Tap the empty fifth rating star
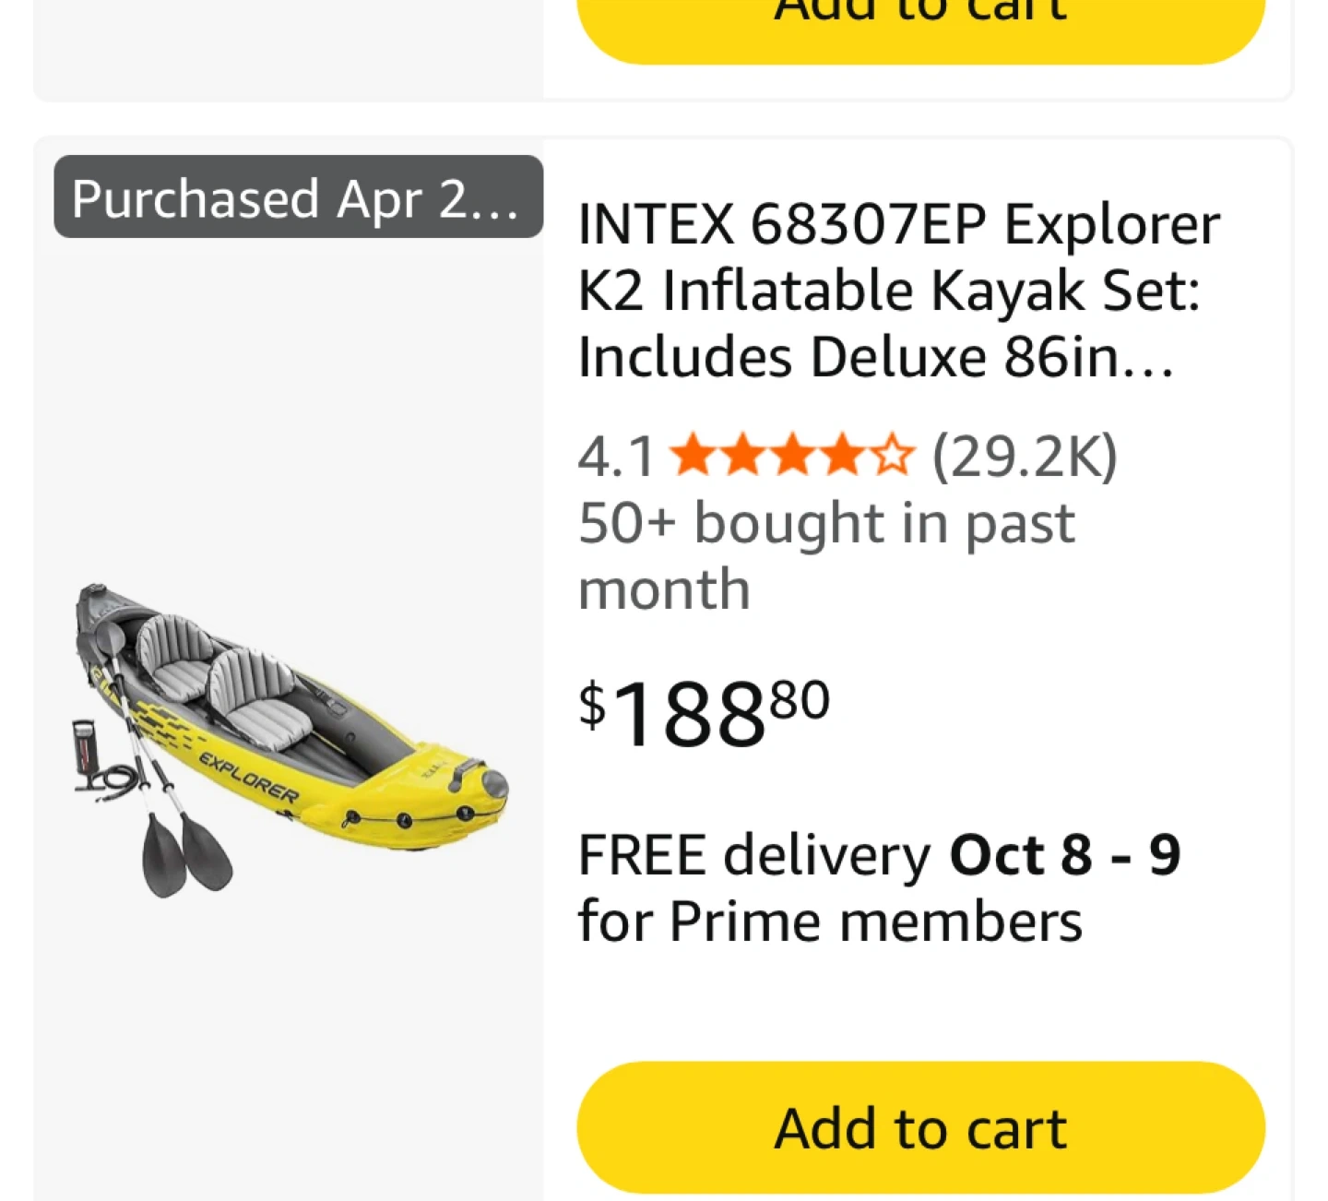 (x=892, y=456)
